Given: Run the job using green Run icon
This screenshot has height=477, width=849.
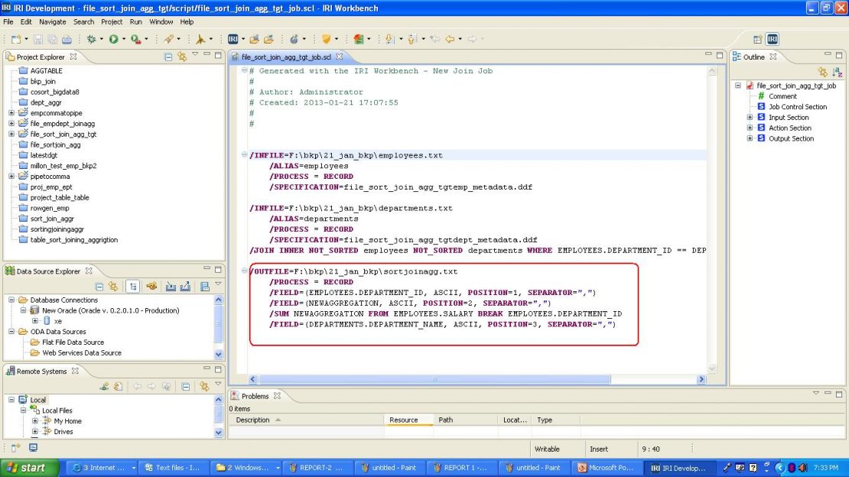Looking at the screenshot, I should point(114,39).
